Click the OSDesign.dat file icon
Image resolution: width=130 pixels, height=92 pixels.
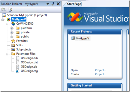click(18, 62)
